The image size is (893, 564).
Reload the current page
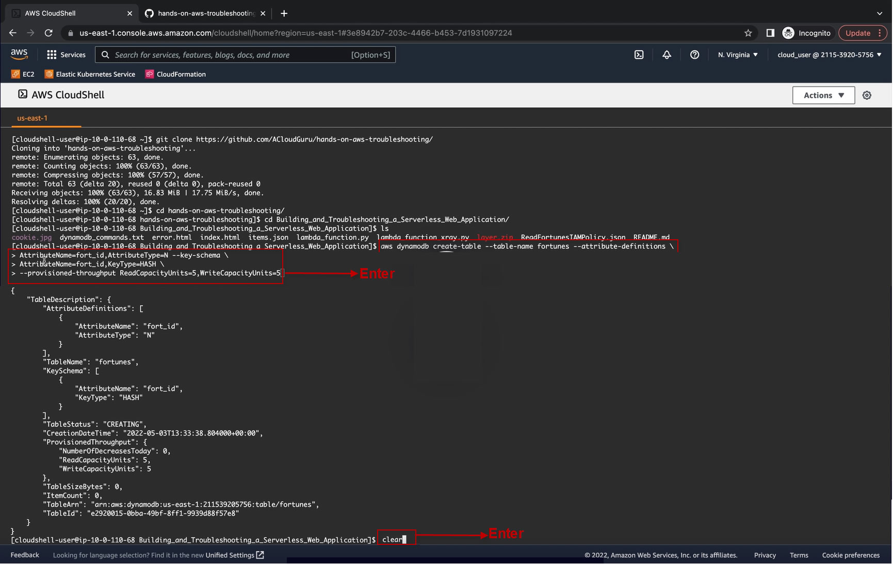(48, 33)
